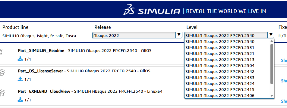
Task: Select SIMULIA Abaqus 2022 FP.CFA.2513 option
Action: click(x=227, y=60)
